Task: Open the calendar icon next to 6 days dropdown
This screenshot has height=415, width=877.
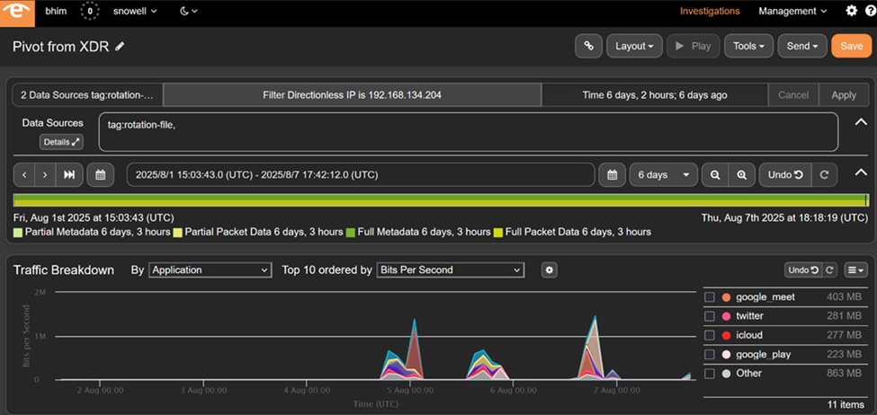Action: 612,174
